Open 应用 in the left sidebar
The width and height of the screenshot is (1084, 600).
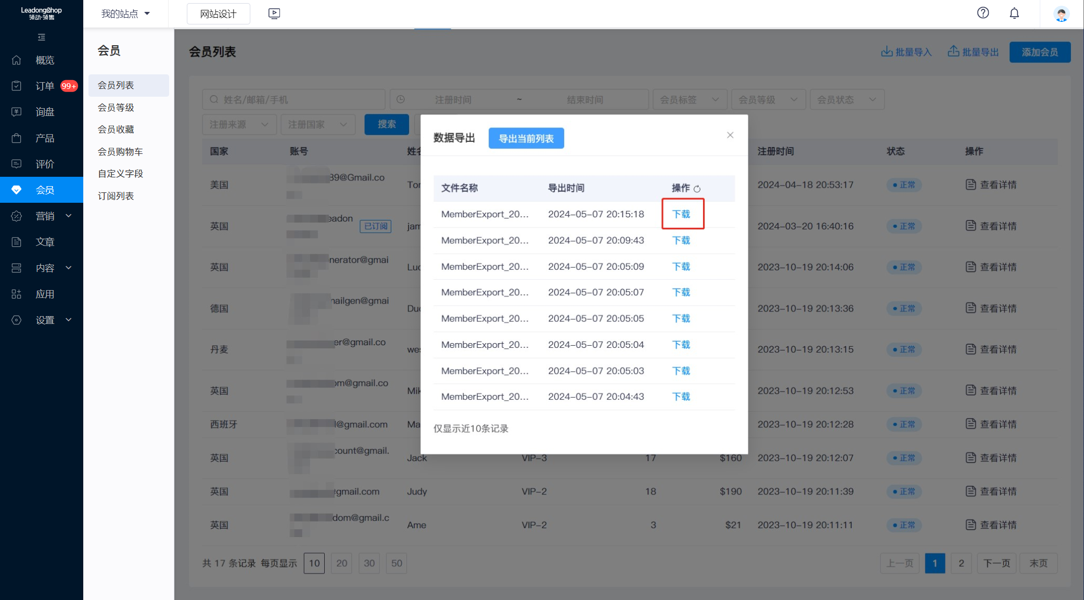[x=44, y=294]
